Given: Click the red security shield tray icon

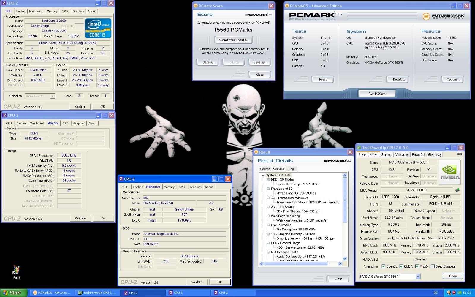Looking at the screenshot, I should tap(454, 293).
